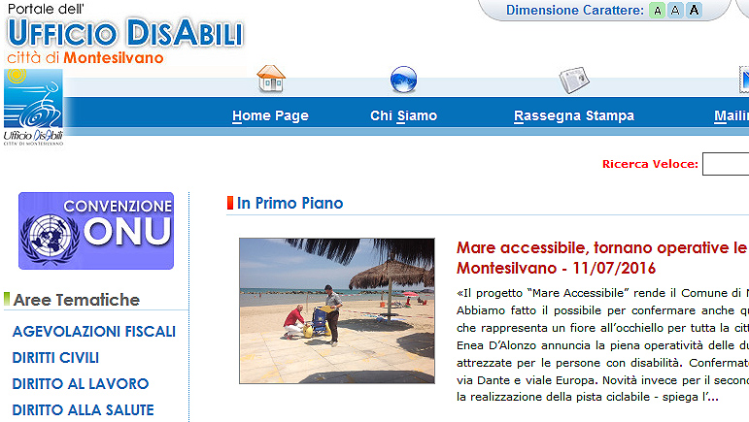749x422 pixels.
Task: Open the beach photo thumbnail
Action: (x=337, y=310)
